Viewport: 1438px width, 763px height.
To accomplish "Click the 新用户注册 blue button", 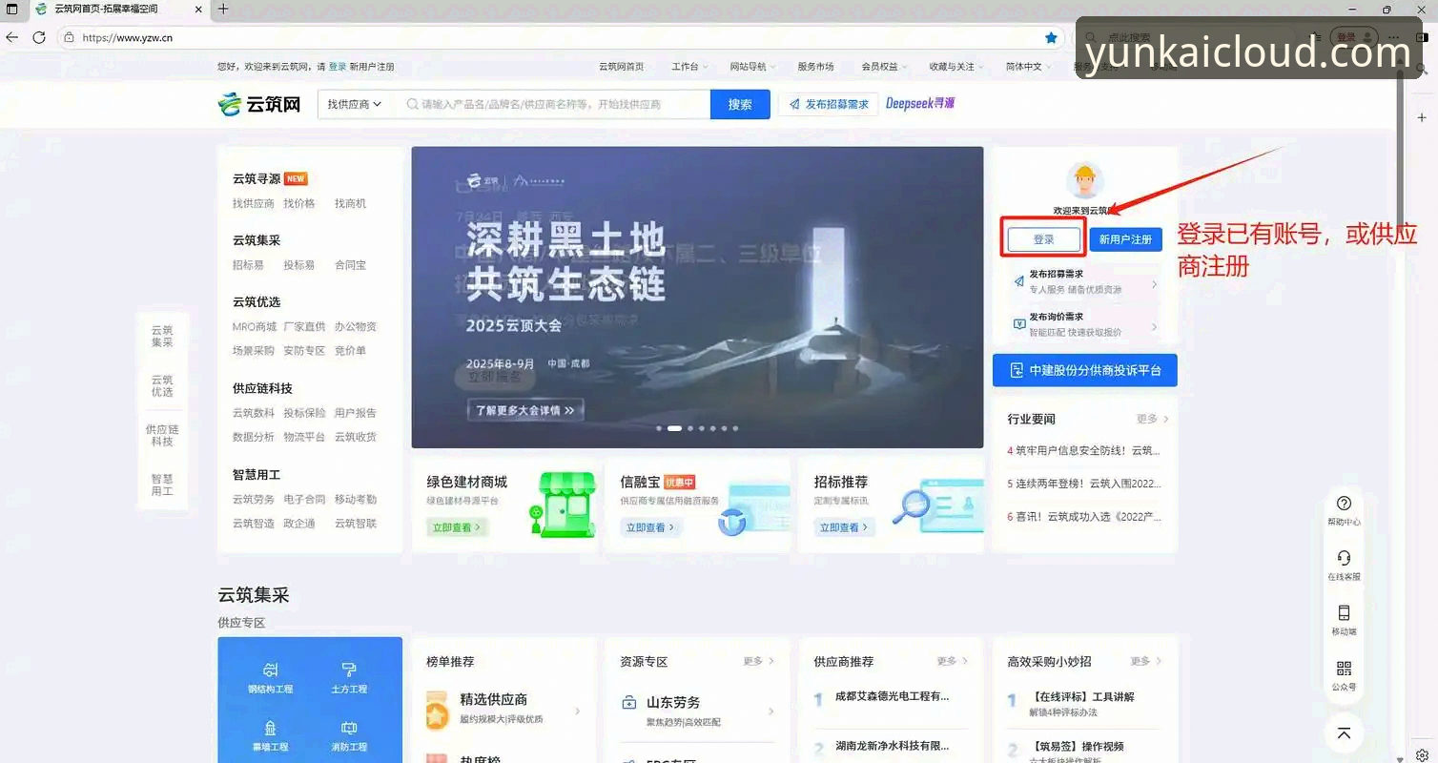I will (x=1125, y=239).
